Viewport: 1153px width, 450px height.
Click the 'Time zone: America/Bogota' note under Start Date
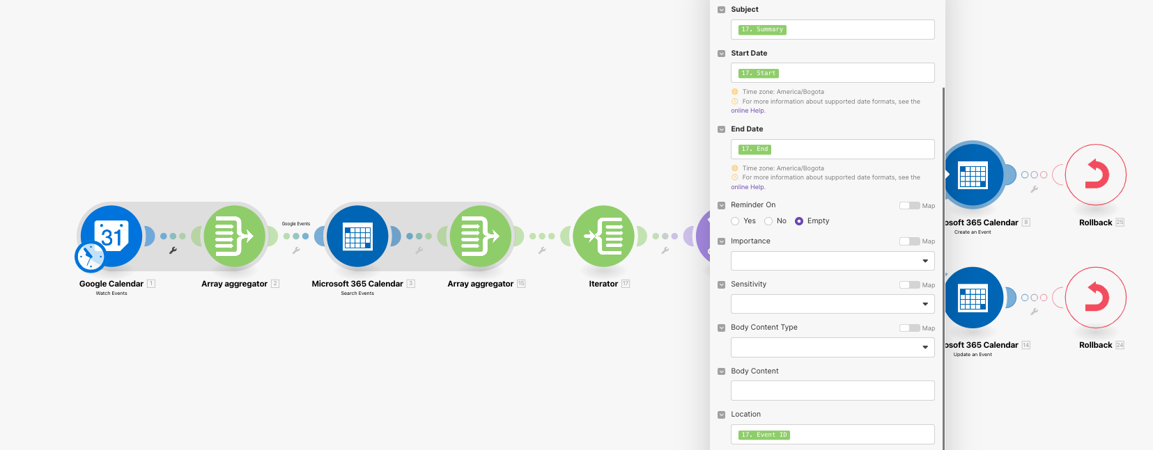783,92
